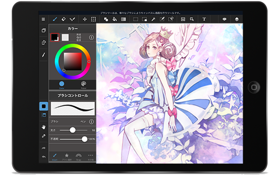The image size is (278, 175).
Task: Click the small blue window icon in sidebar
Action: (44, 115)
